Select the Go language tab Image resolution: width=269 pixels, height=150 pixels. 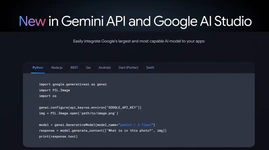point(88,67)
